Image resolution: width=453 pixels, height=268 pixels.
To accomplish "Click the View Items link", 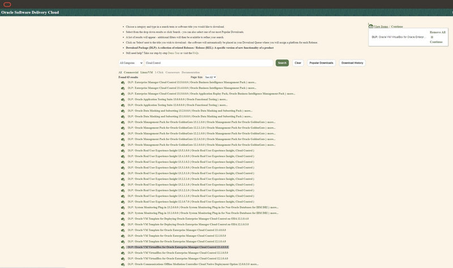I will (x=381, y=27).
